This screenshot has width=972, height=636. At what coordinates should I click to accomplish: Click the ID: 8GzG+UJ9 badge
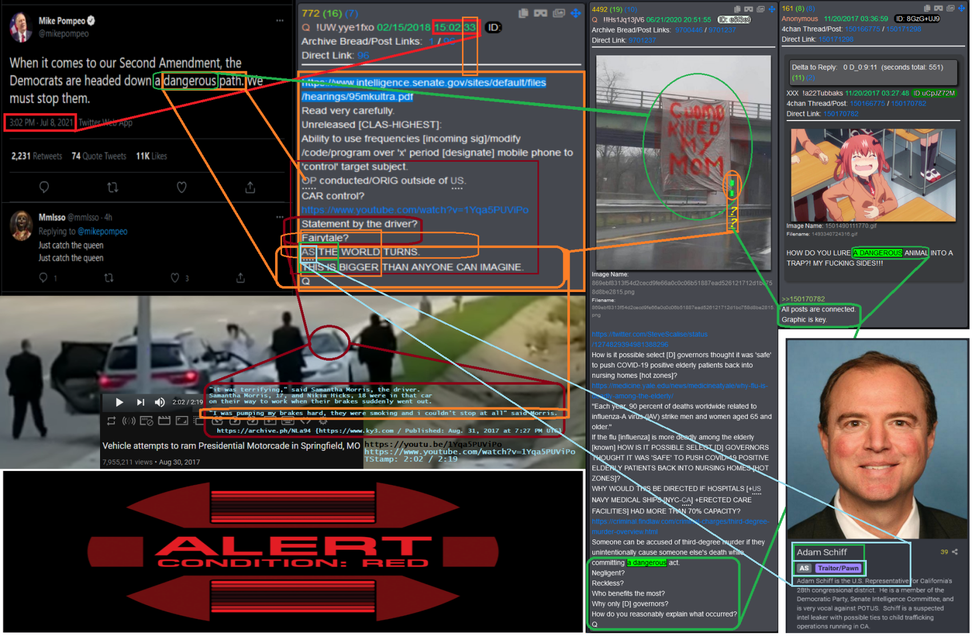[x=918, y=19]
